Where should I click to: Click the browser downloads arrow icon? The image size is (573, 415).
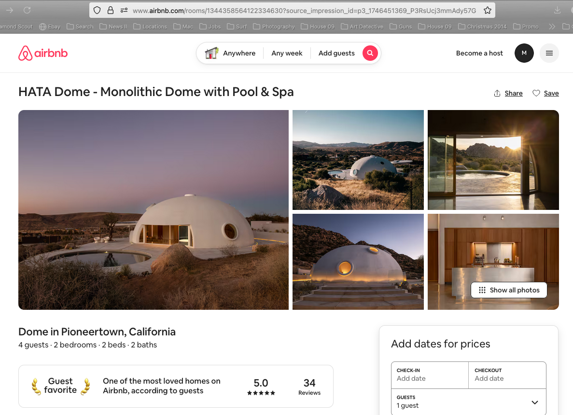(x=557, y=10)
